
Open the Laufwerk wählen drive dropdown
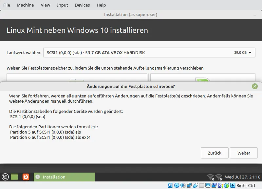pos(149,52)
